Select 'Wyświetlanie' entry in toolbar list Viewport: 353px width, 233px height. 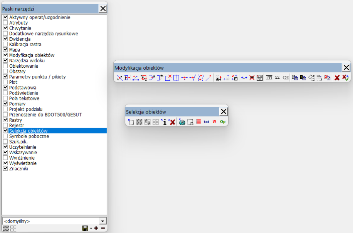[24, 163]
